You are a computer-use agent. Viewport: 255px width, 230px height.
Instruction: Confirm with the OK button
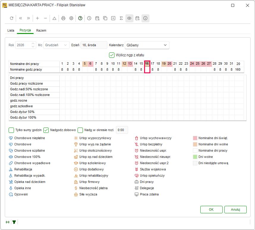[x=211, y=210]
